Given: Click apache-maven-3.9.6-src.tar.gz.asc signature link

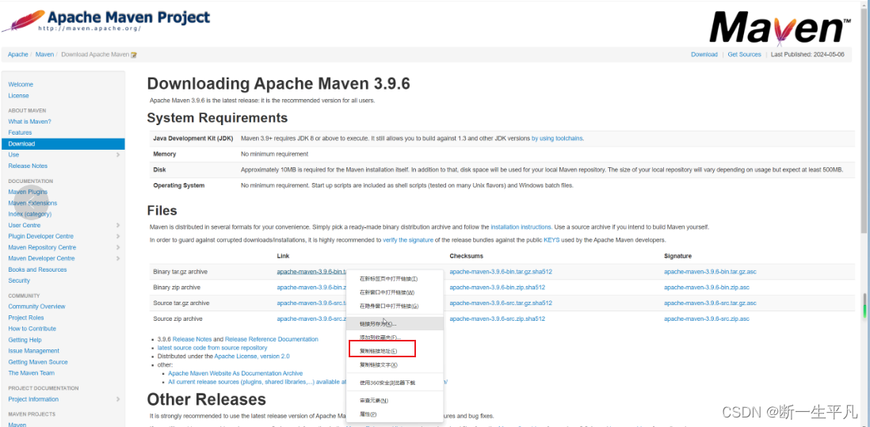Looking at the screenshot, I should [710, 303].
